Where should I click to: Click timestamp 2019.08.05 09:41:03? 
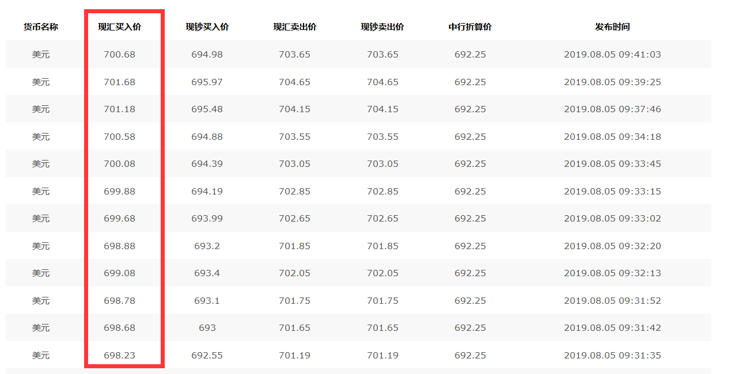(612, 55)
